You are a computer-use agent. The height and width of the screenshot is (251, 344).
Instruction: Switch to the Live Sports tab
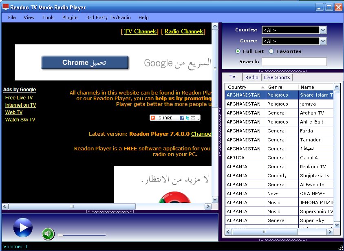point(277,77)
